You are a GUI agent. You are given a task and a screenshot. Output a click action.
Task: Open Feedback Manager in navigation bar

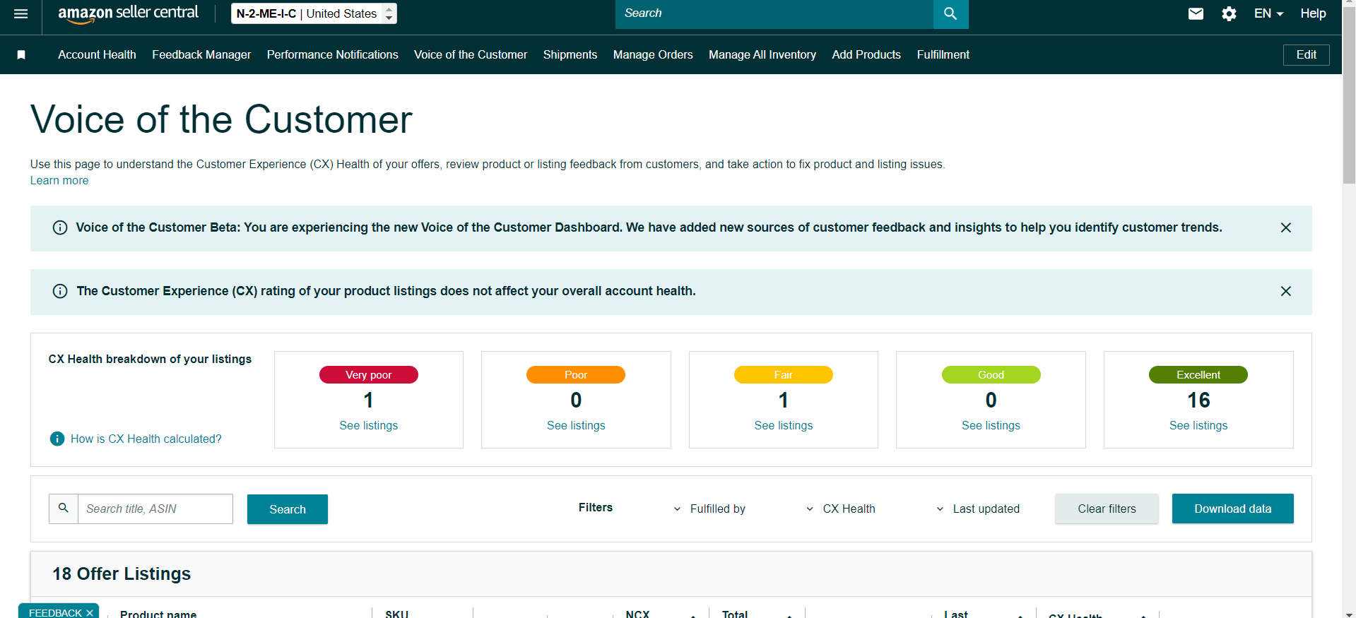201,54
